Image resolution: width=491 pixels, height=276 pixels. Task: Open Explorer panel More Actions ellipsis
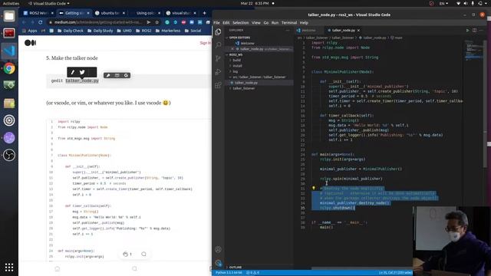pos(288,31)
